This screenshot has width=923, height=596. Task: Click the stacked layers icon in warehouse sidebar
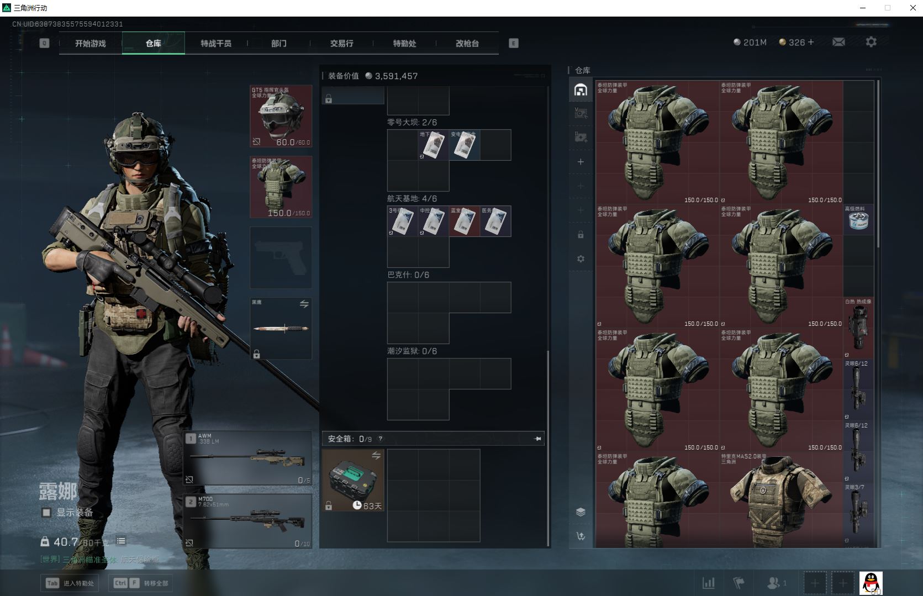coord(581,511)
